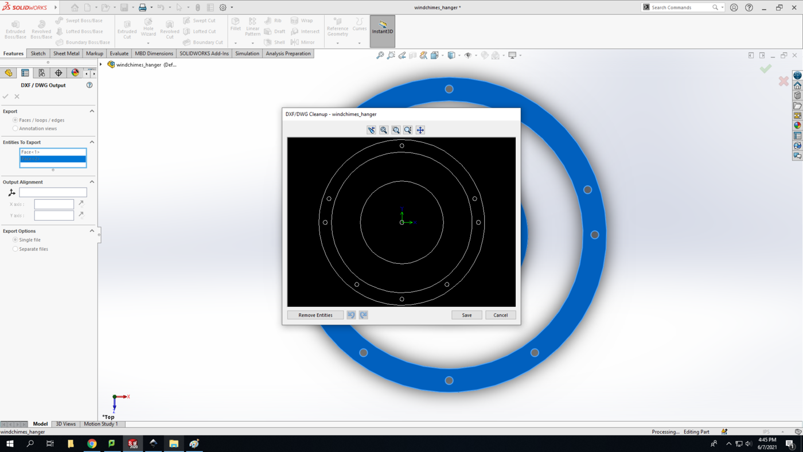Click the Zoom to Fit icon in Cleanup dialog
Screen dimensions: 803x452
tap(384, 130)
